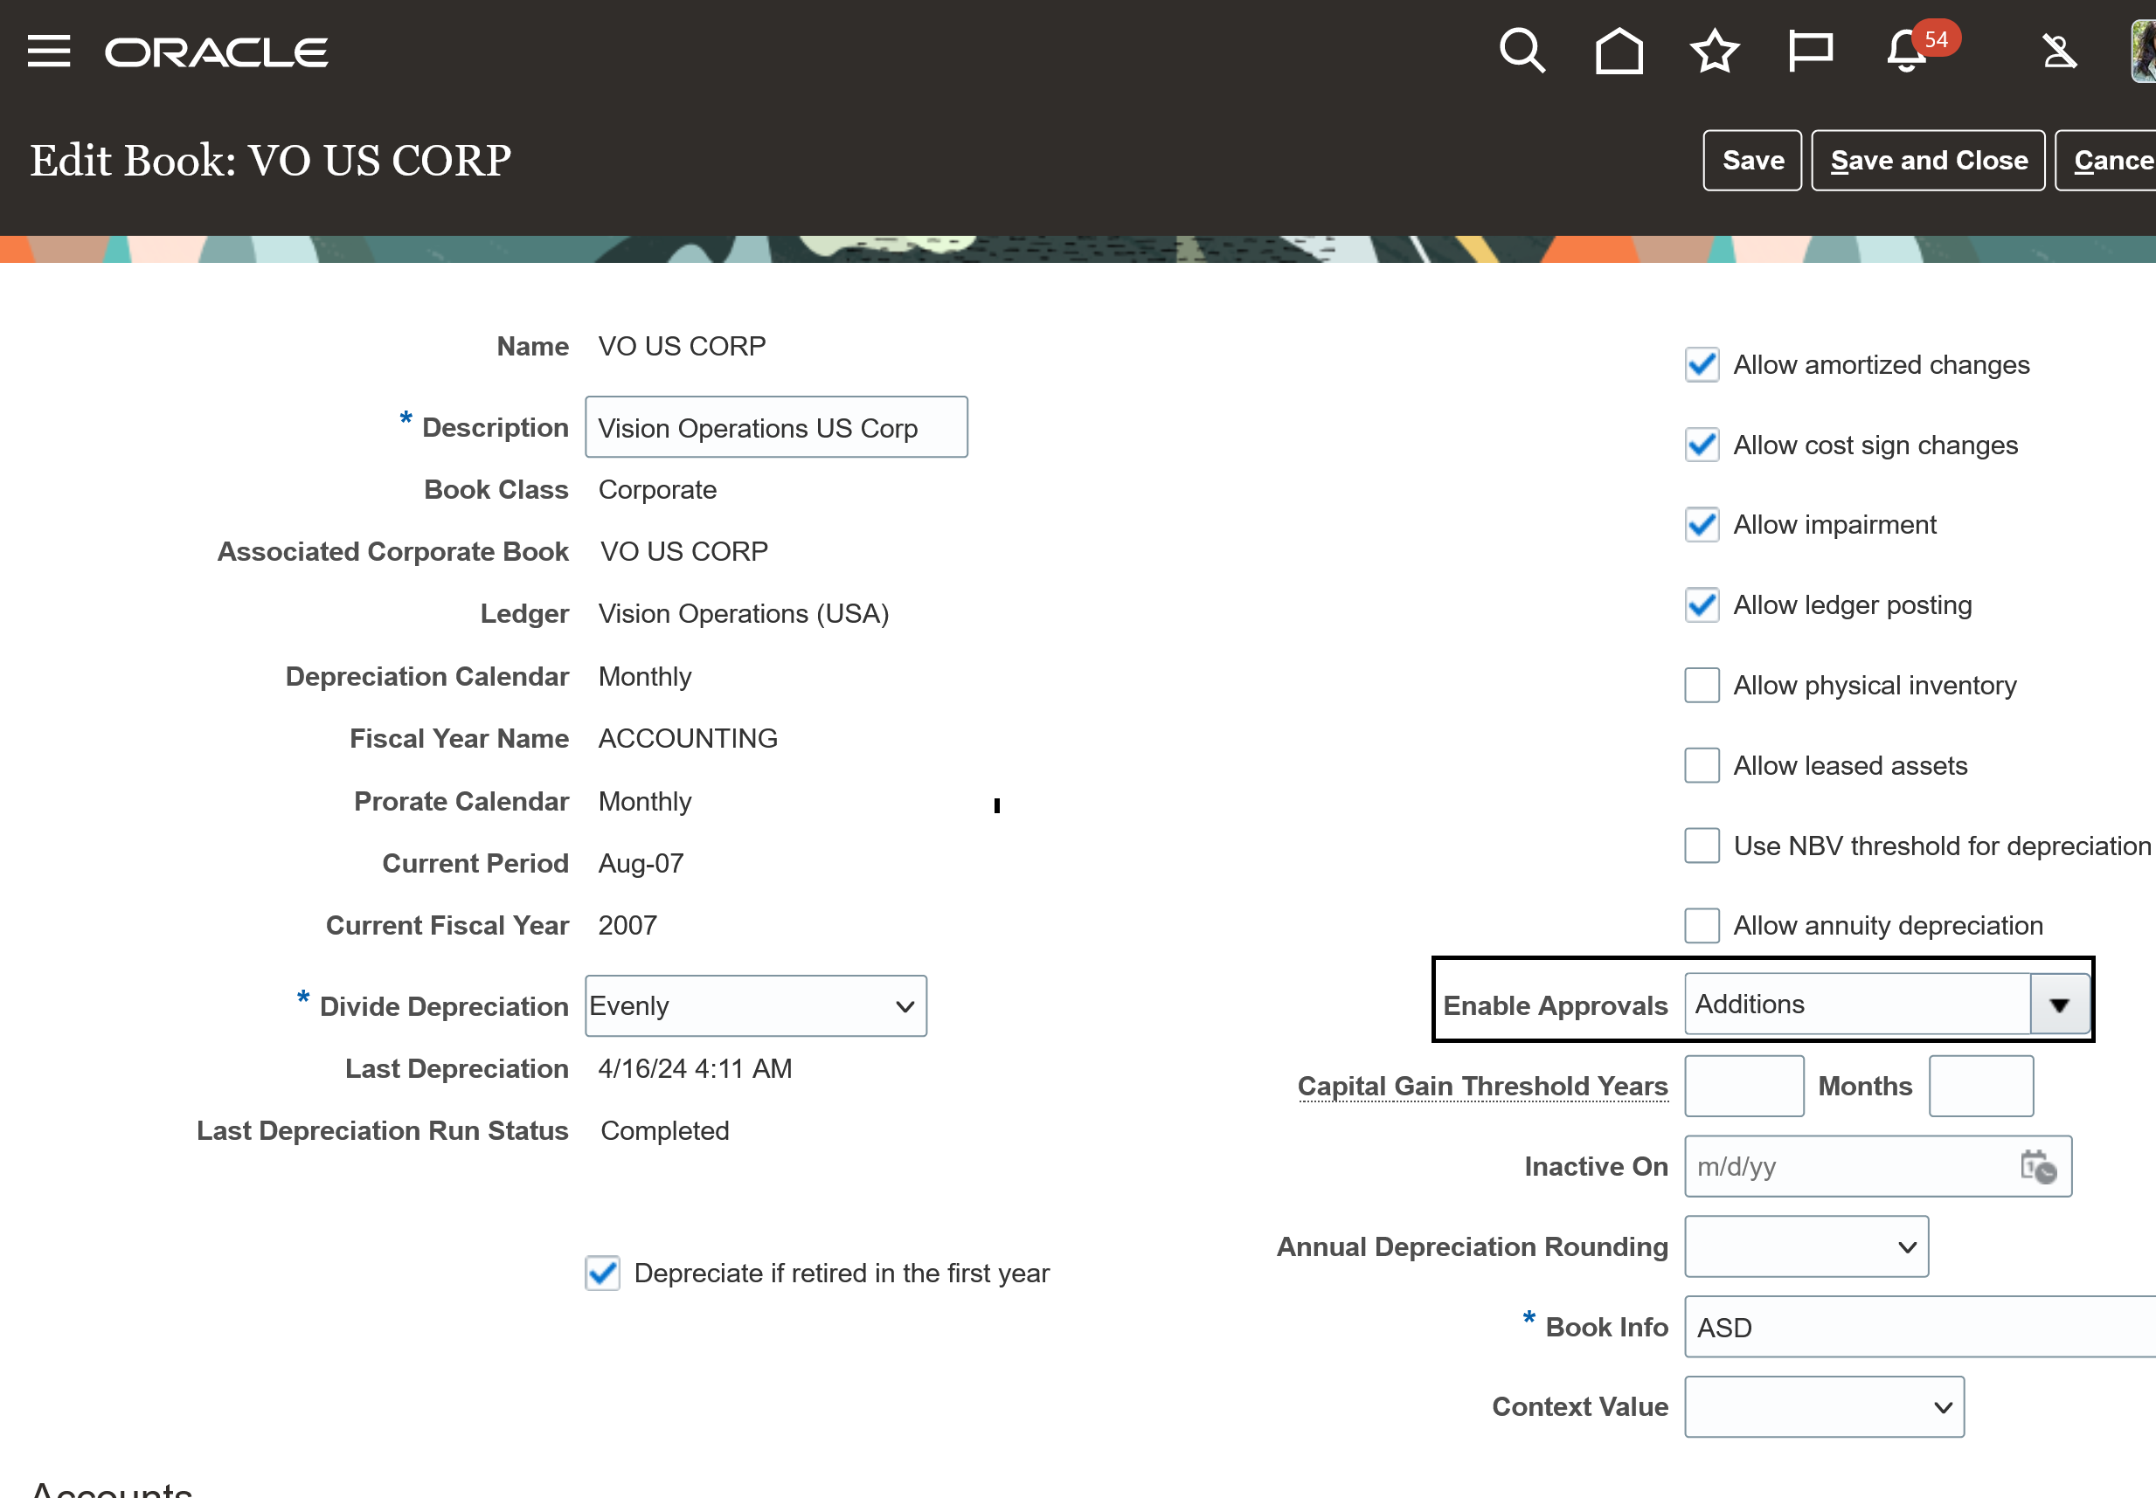Click the Save button
Screen dimensions: 2156x1498
(1752, 161)
